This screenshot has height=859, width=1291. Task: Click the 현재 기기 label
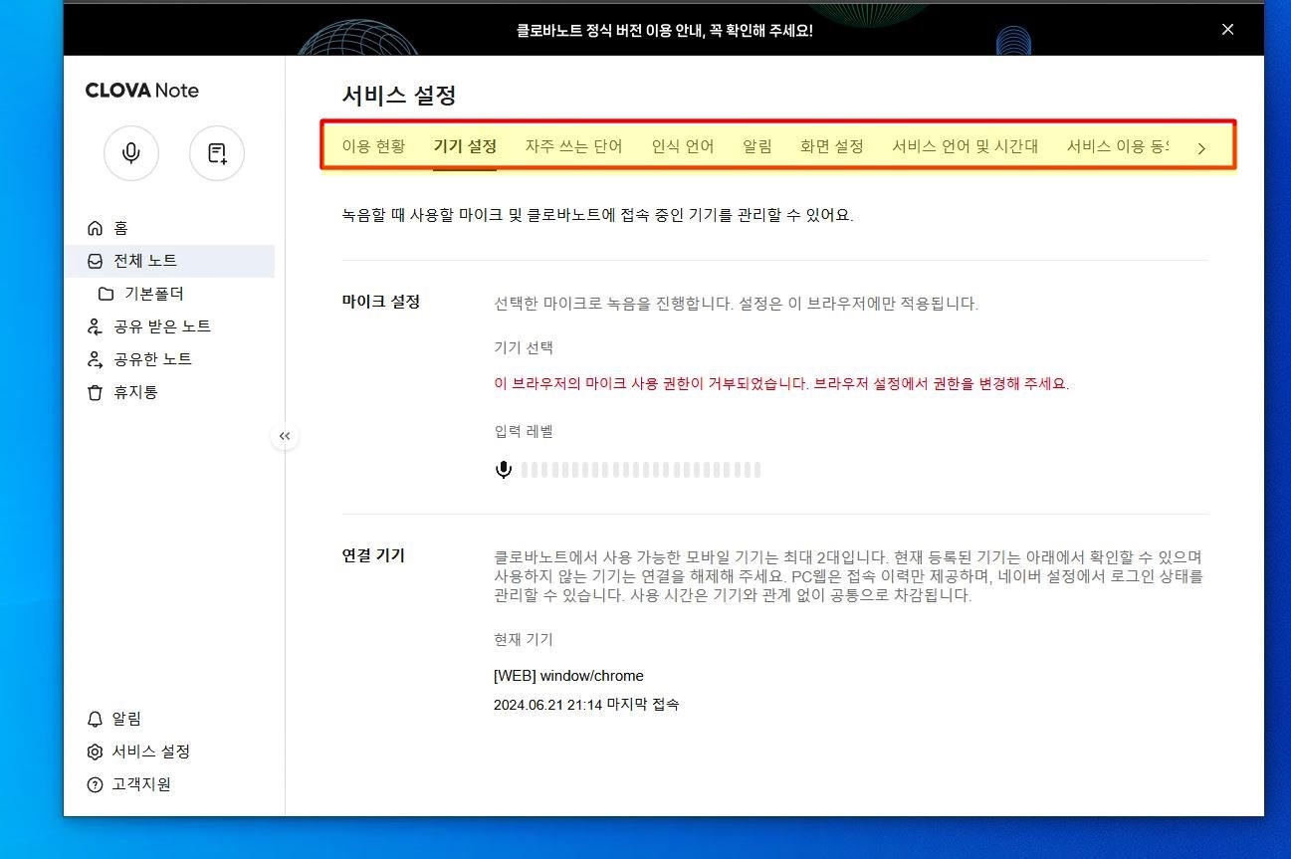tap(524, 639)
